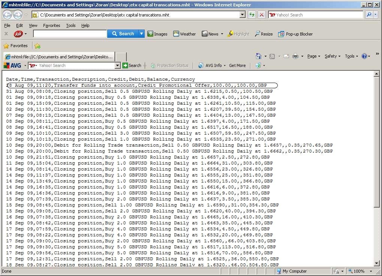Image resolution: width=382 pixels, height=276 pixels.
Task: Click the My Computer zone in status bar
Action: pyautogui.click(x=291, y=271)
